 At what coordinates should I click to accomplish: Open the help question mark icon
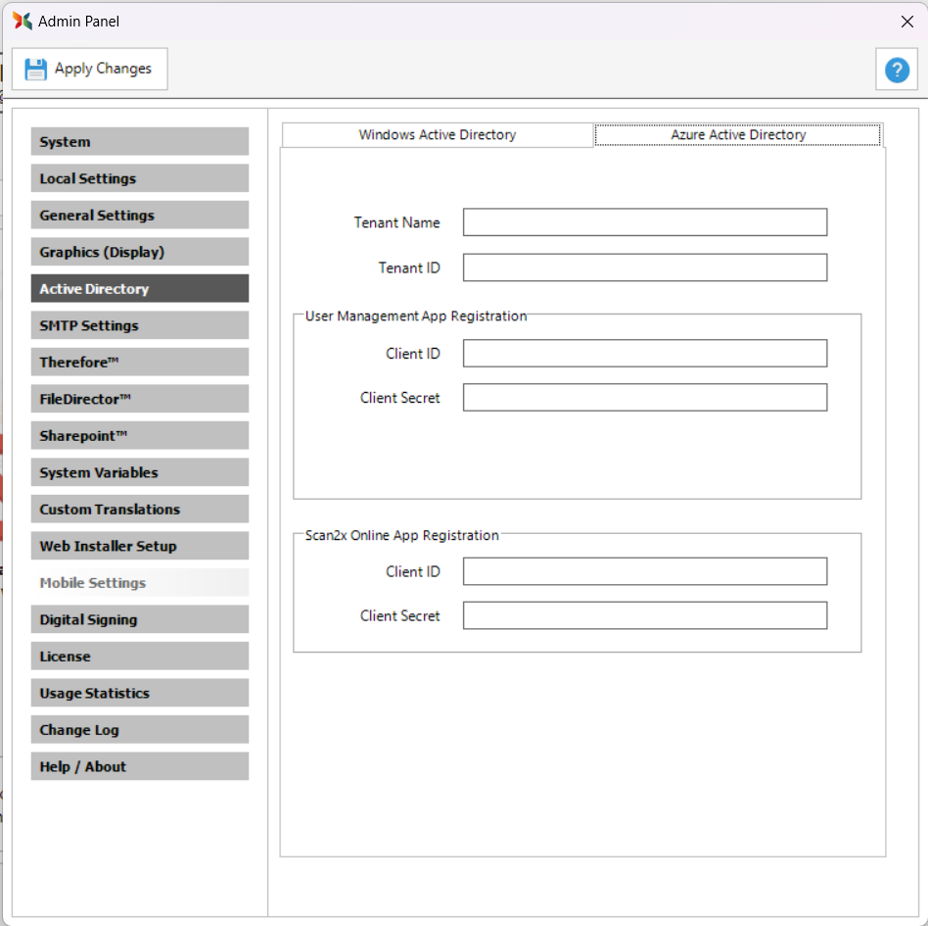[x=897, y=70]
